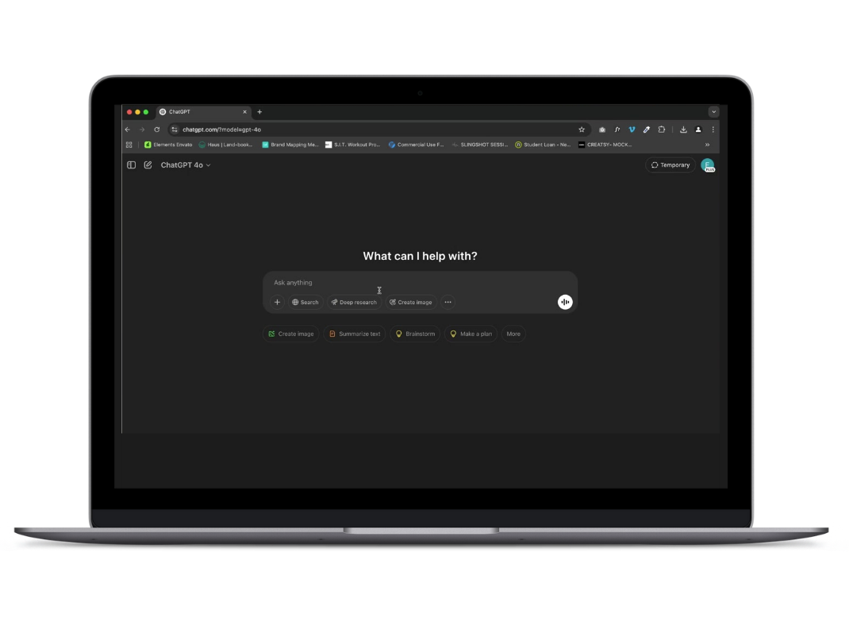Screen dimensions: 849x622
Task: Open Haus | Land-book bookmark
Action: (225, 145)
